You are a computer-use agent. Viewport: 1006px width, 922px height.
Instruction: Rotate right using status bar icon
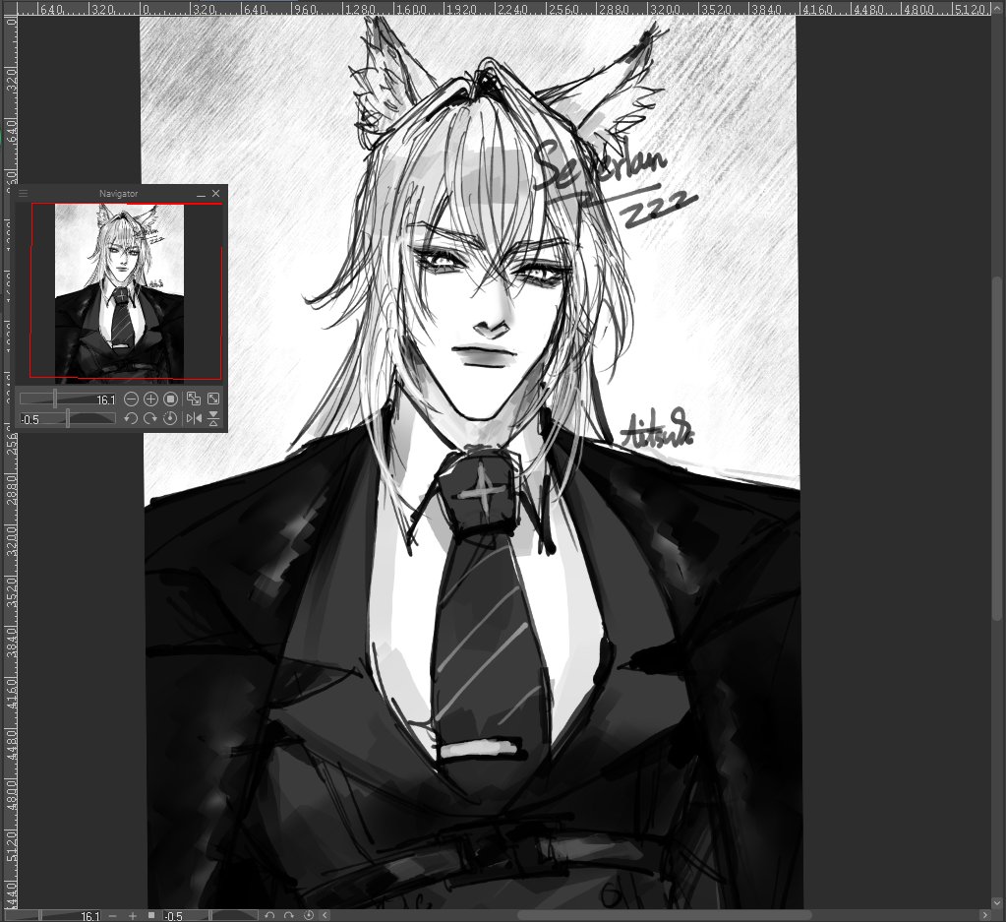(x=289, y=915)
